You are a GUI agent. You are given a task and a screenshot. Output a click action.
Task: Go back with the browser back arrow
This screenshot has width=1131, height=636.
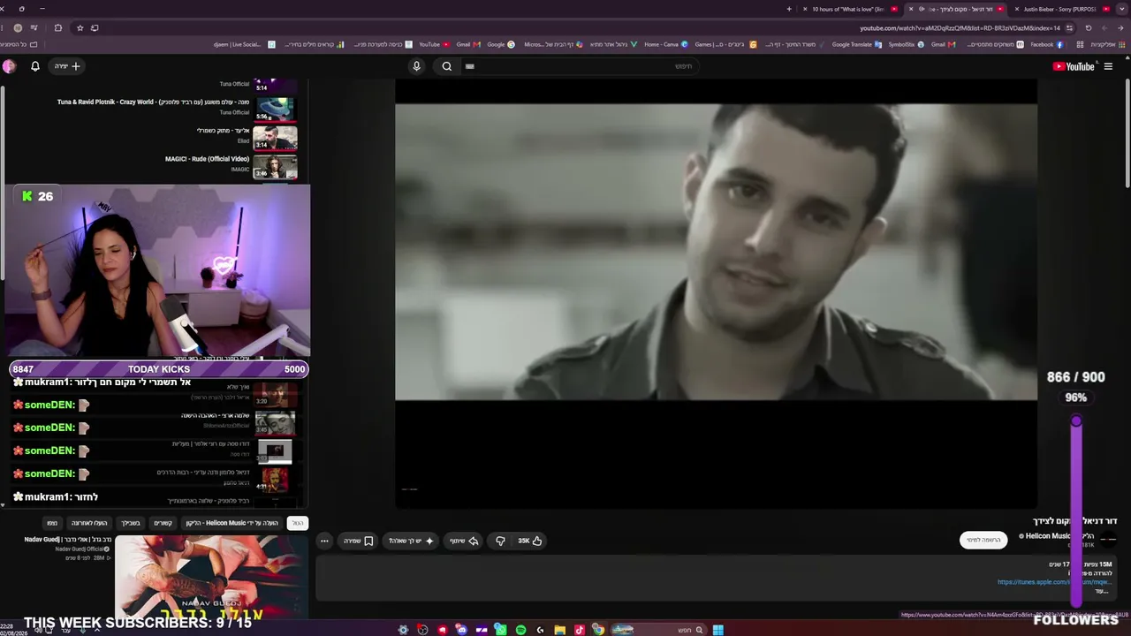click(1120, 27)
